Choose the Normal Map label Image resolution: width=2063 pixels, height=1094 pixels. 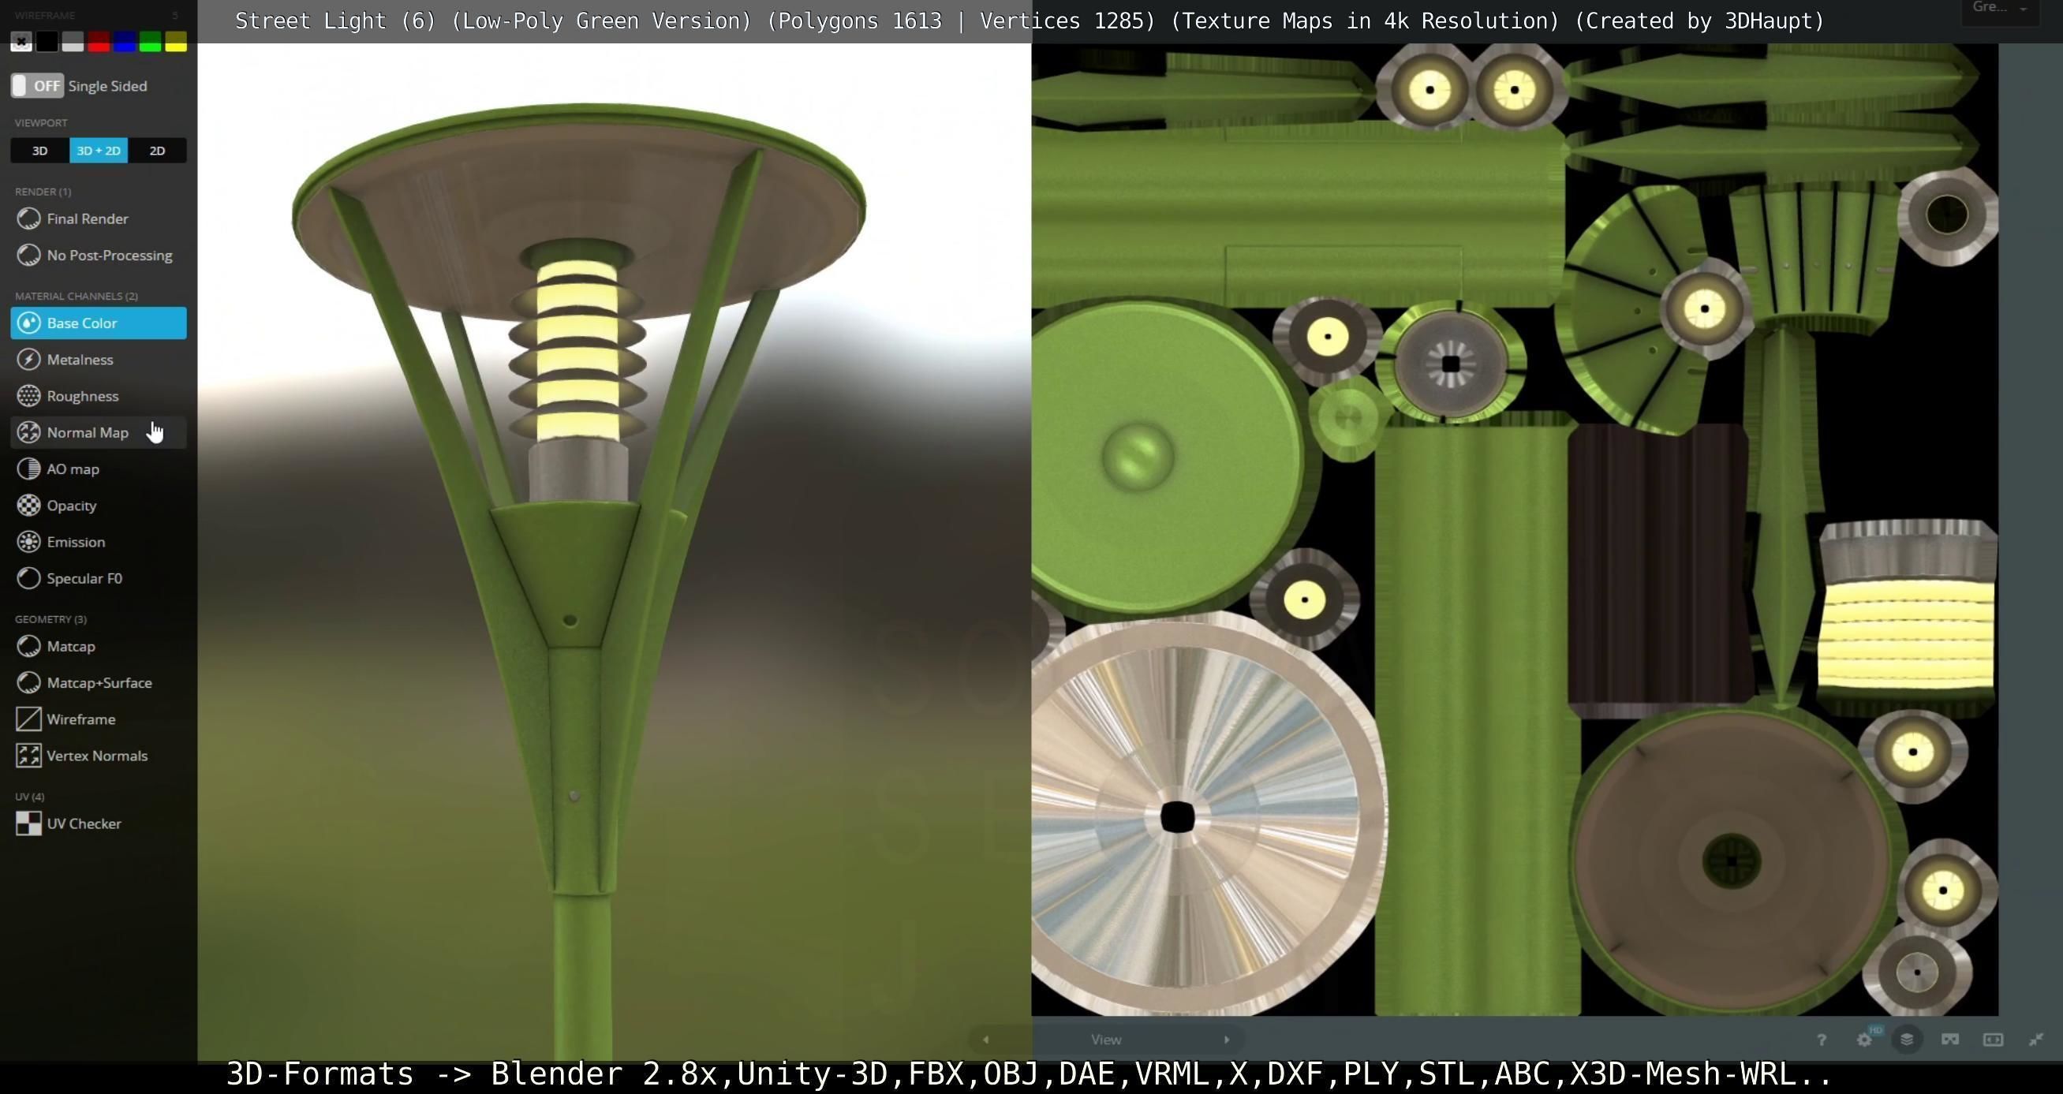88,432
